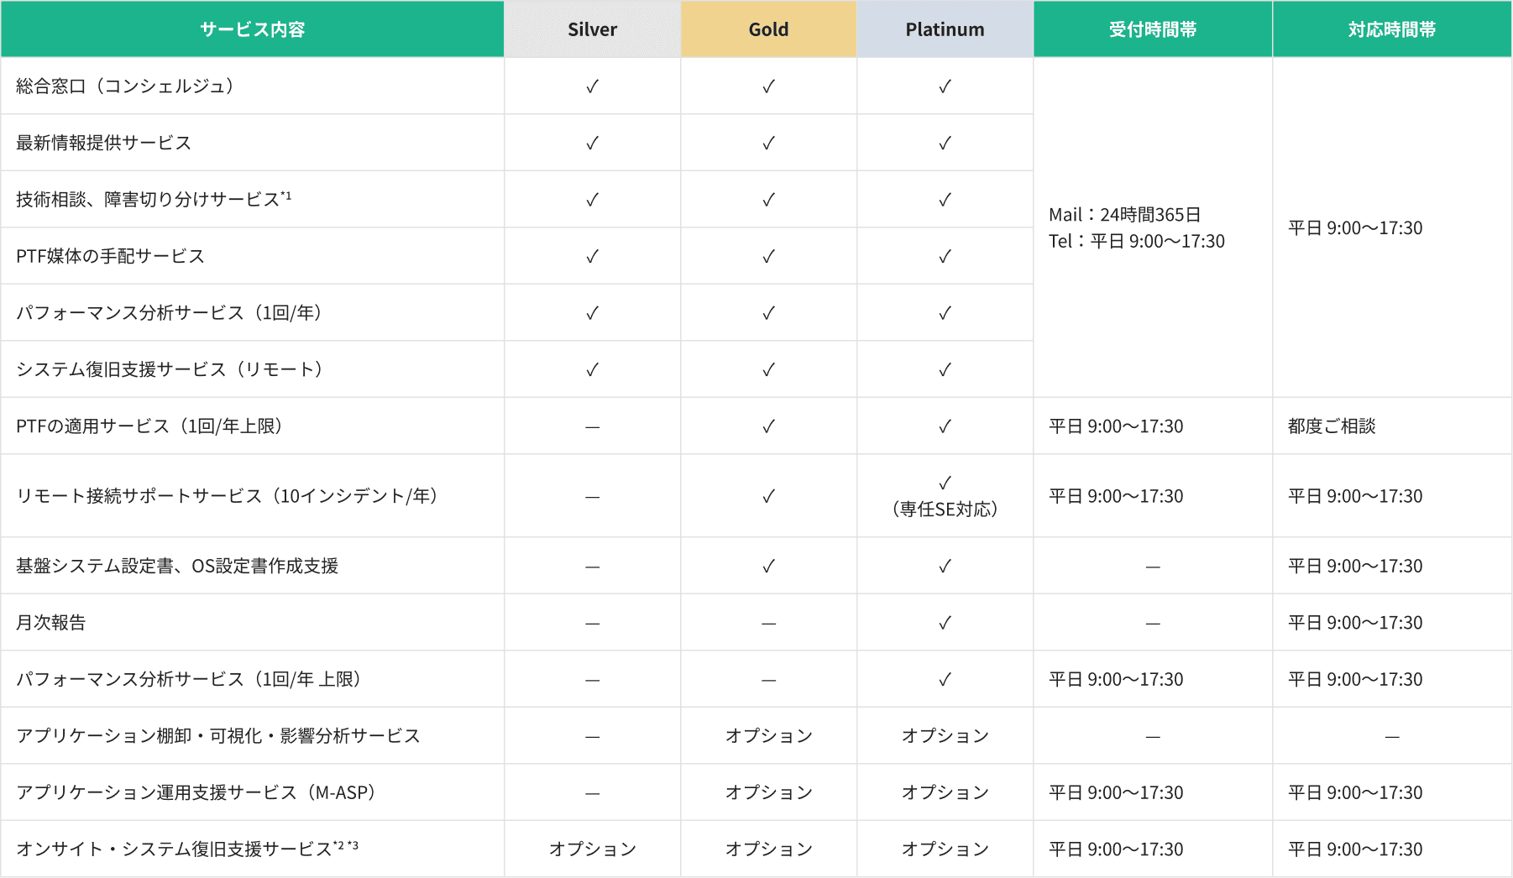
Task: Select the Silver column header
Action: 592,29
